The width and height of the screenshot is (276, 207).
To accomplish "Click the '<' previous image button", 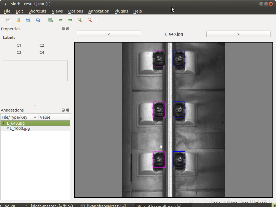I will [109, 34].
